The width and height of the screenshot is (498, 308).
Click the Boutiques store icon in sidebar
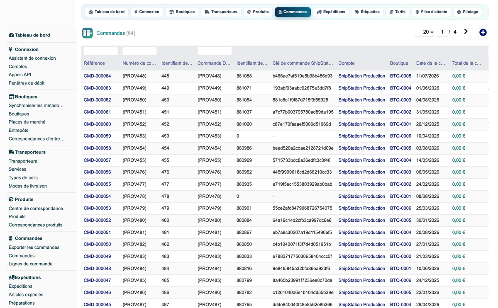point(12,97)
